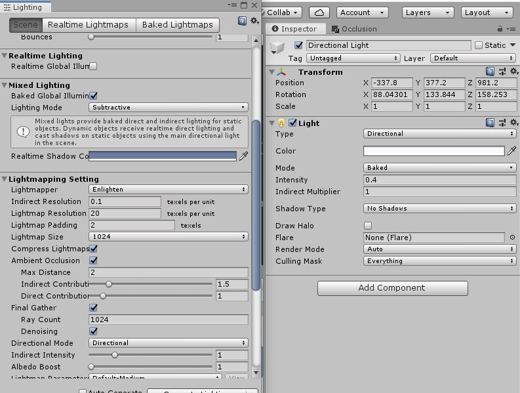The height and width of the screenshot is (393, 520).
Task: Open Light Mode Baked dropdown
Action: tap(440, 168)
